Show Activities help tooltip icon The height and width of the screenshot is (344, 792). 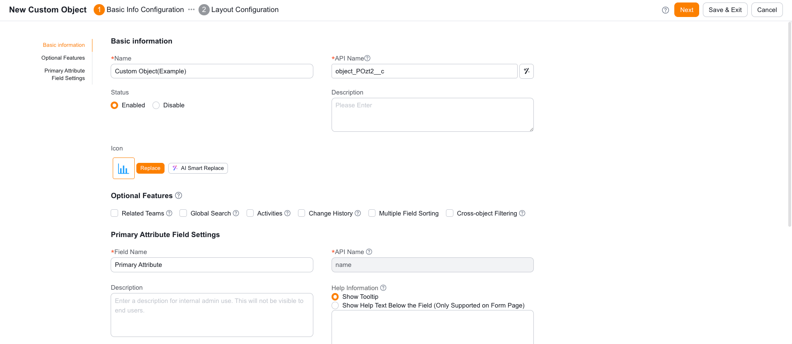pos(287,213)
